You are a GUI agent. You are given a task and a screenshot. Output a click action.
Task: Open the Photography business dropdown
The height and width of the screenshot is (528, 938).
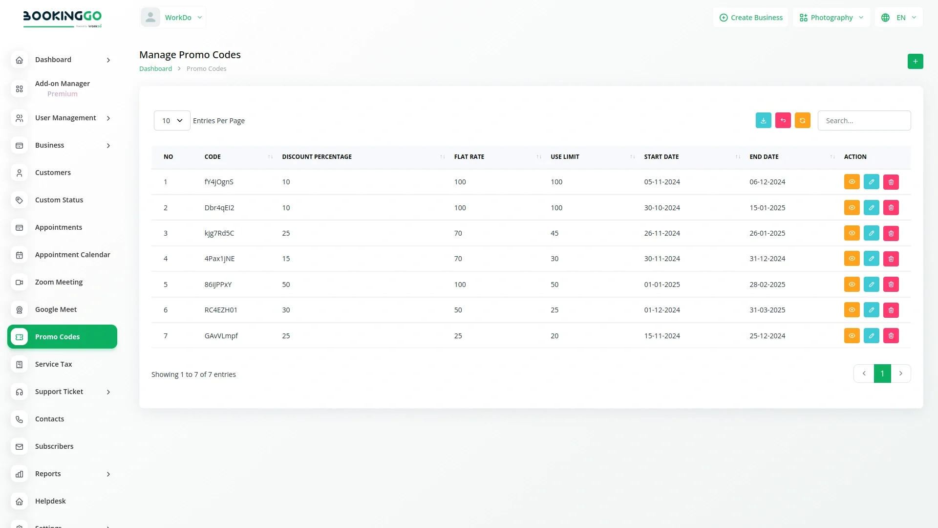click(831, 18)
